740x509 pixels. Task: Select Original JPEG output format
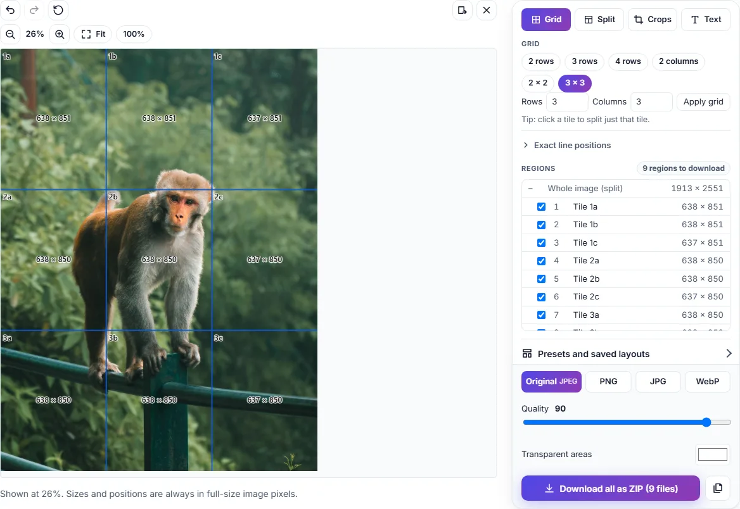pos(551,381)
